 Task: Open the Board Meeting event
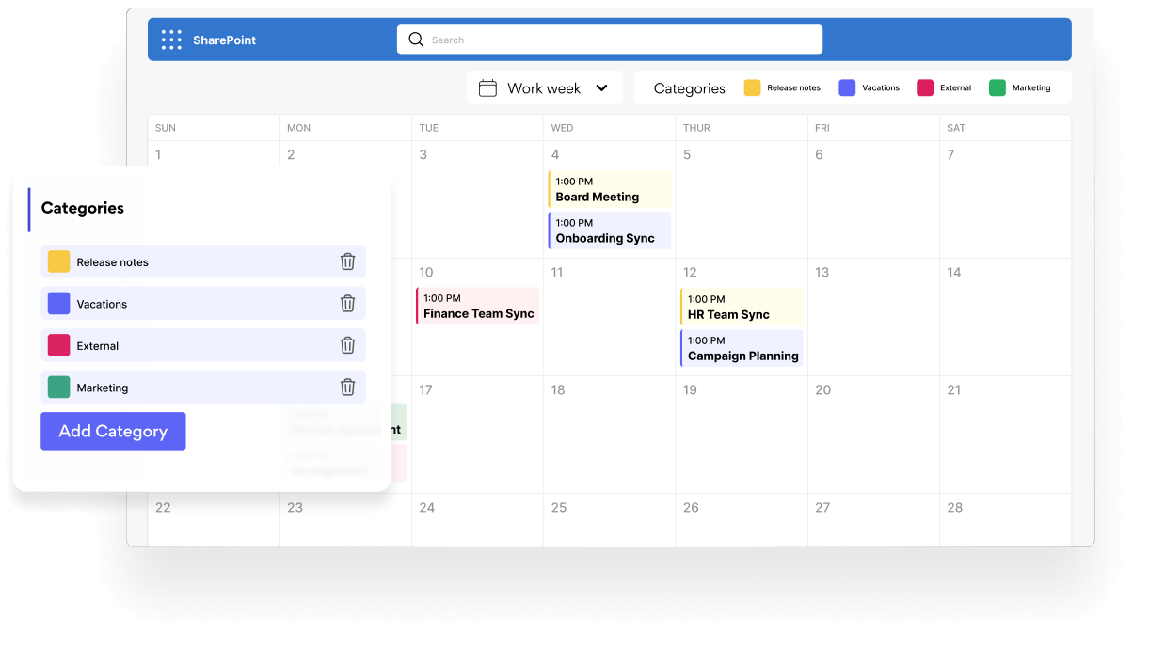[610, 189]
